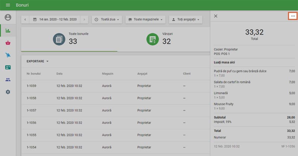Click the Impozit, 19% line

[254, 122]
